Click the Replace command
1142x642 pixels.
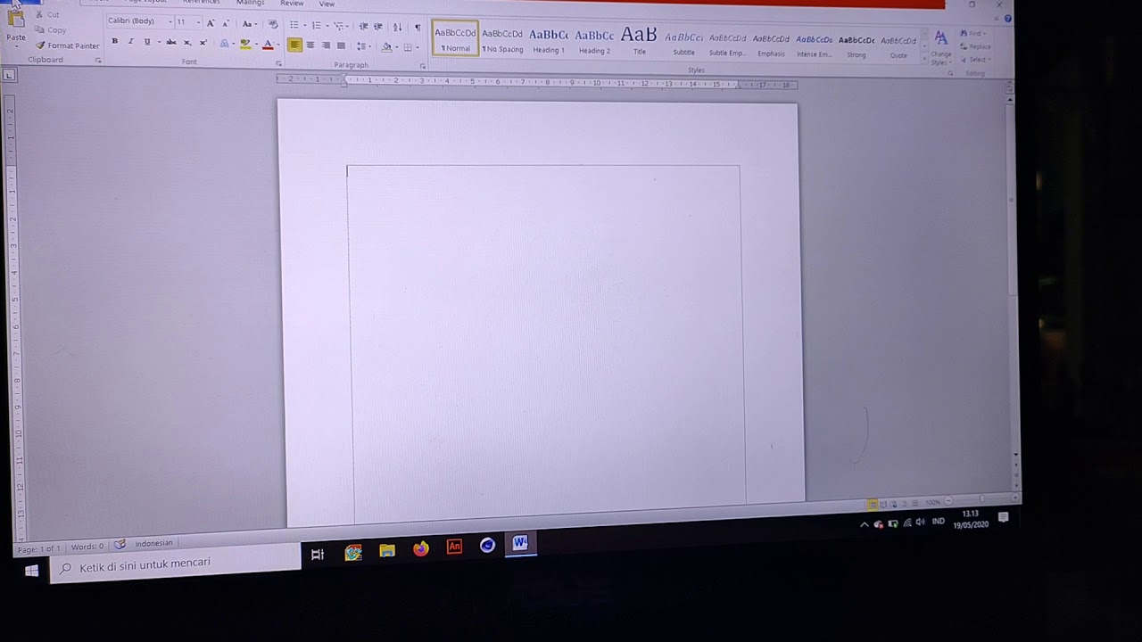(976, 46)
